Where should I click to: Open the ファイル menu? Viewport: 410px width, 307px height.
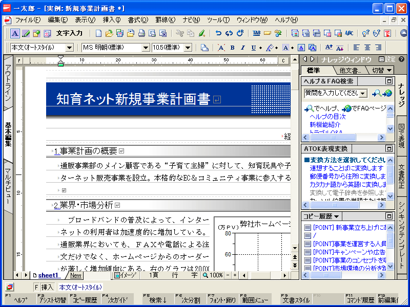pos(28,20)
